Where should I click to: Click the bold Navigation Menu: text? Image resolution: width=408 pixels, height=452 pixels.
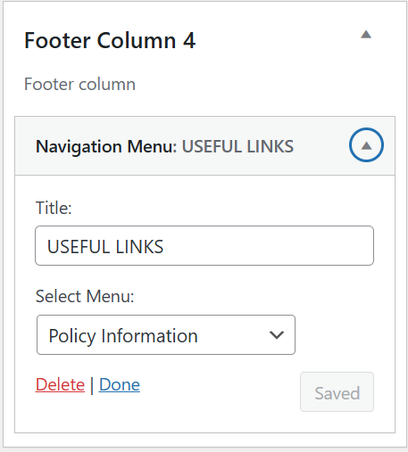(x=106, y=147)
